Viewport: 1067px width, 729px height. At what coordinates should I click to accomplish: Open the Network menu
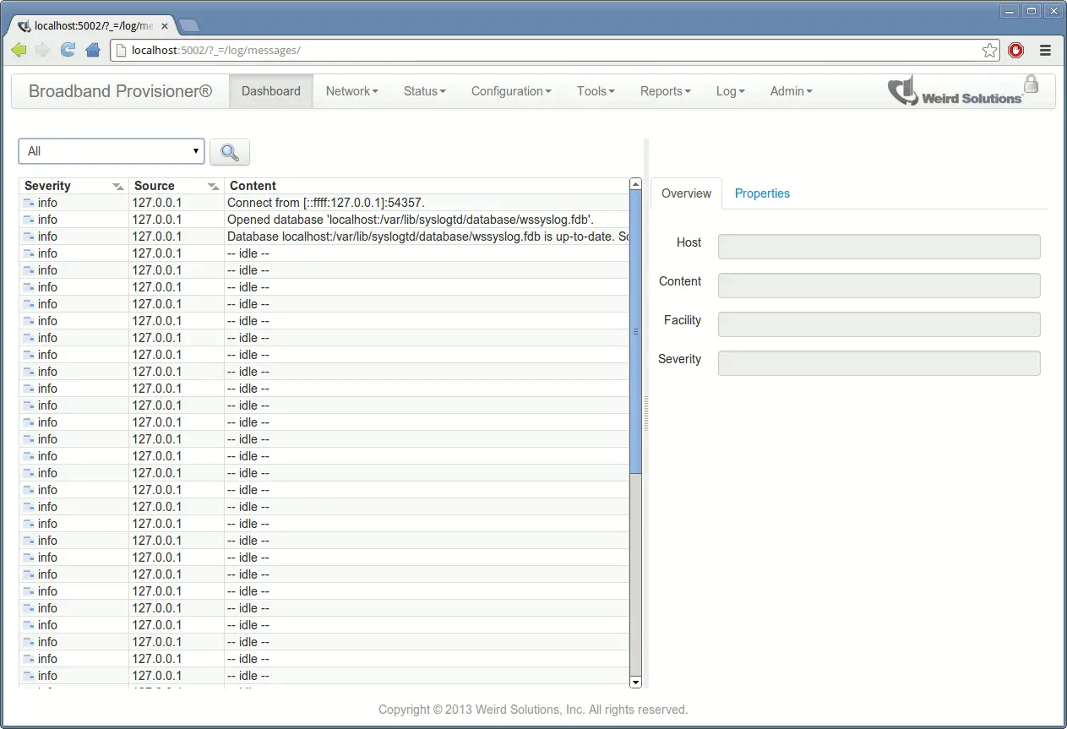pyautogui.click(x=351, y=90)
